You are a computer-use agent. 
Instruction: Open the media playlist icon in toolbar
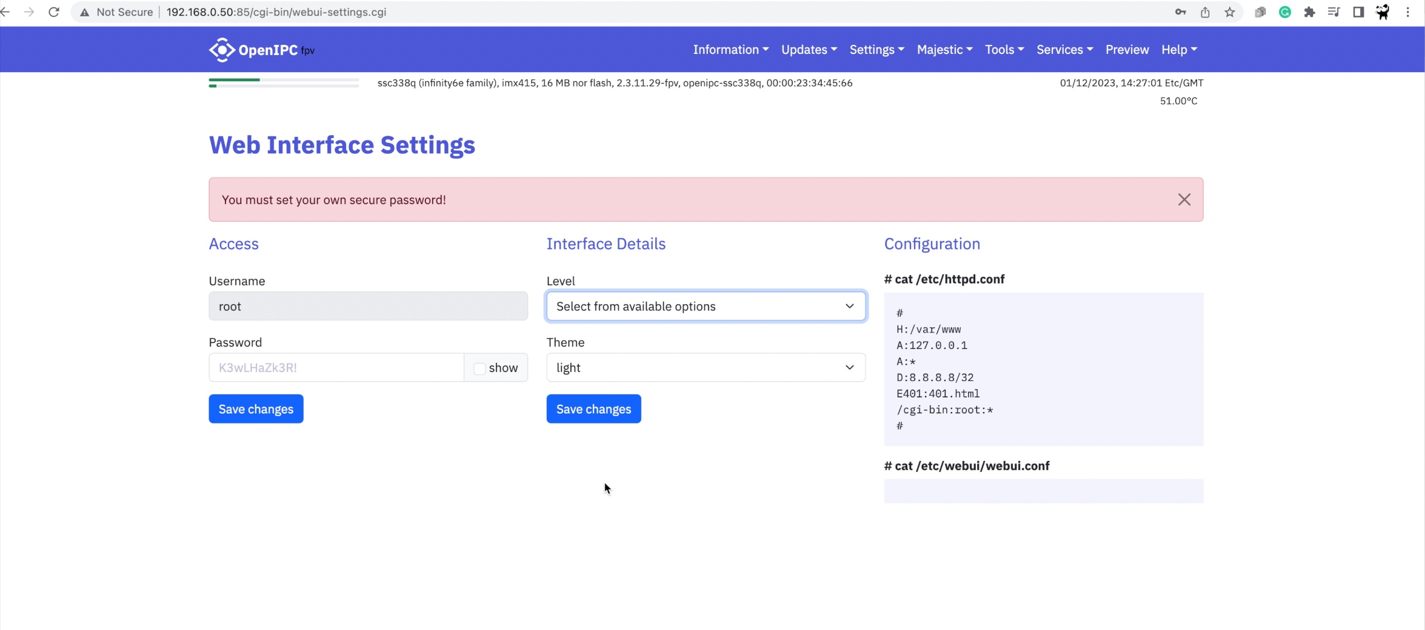pos(1333,12)
